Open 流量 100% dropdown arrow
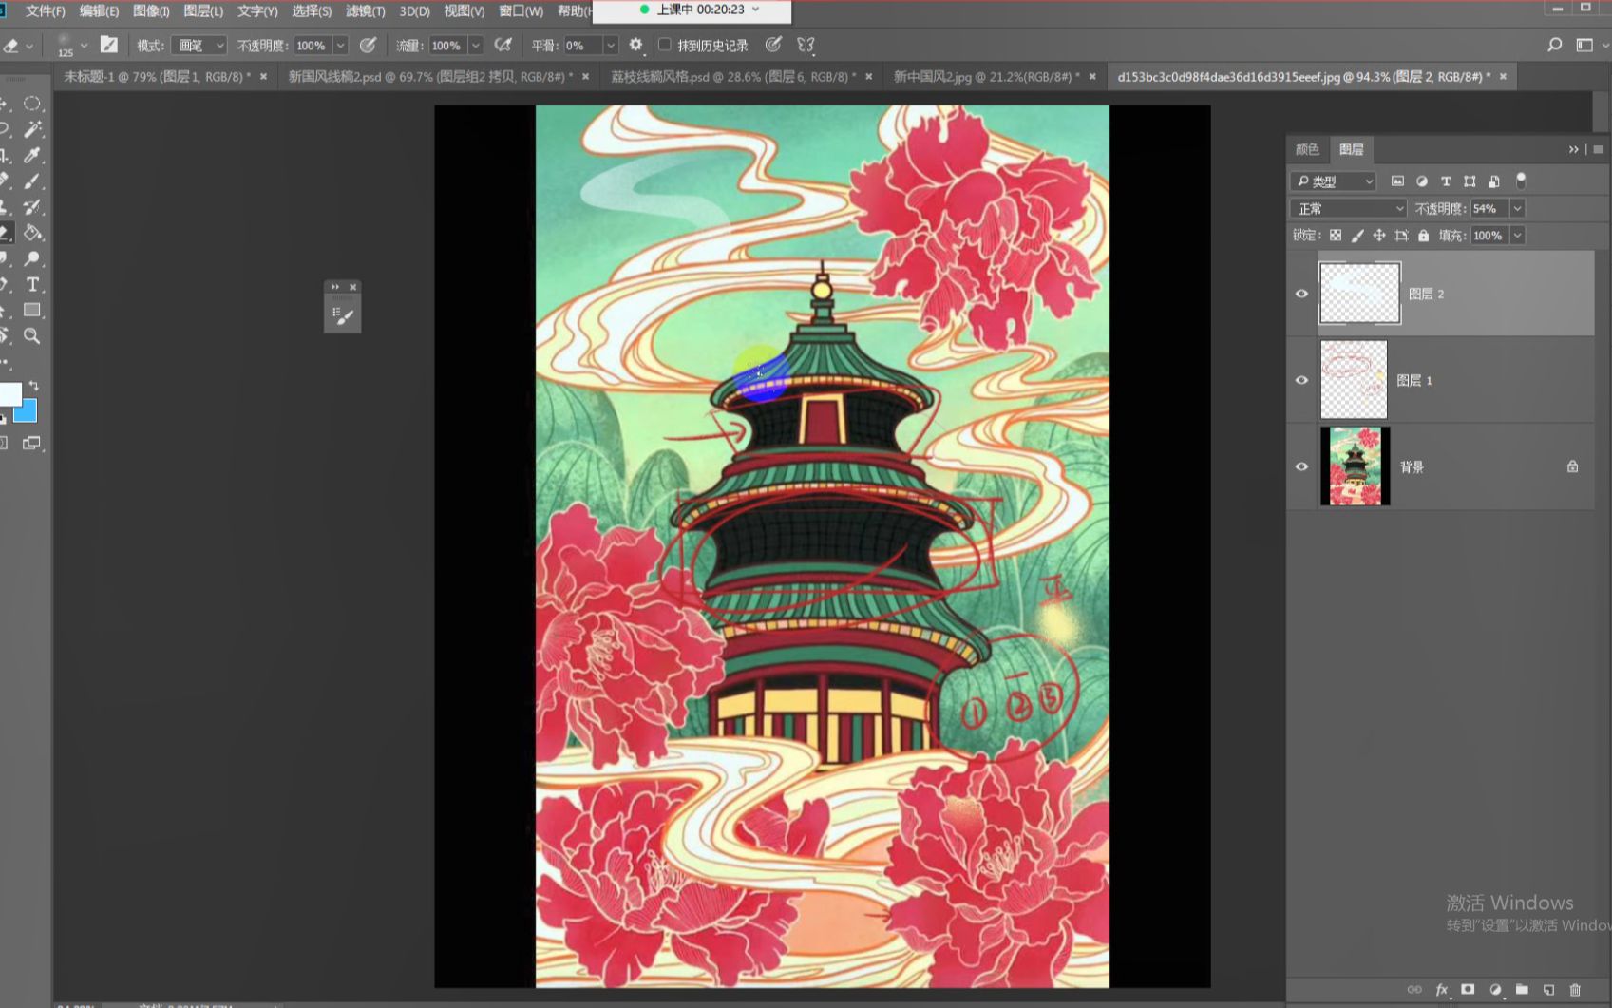Screen dimensions: 1612x1008 click(475, 45)
